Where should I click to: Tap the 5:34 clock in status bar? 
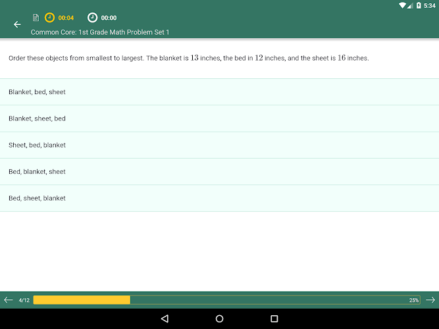click(430, 6)
